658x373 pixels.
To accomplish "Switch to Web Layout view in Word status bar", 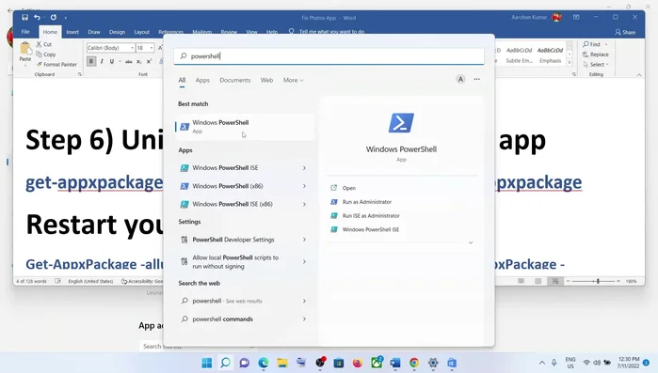I will coord(555,281).
